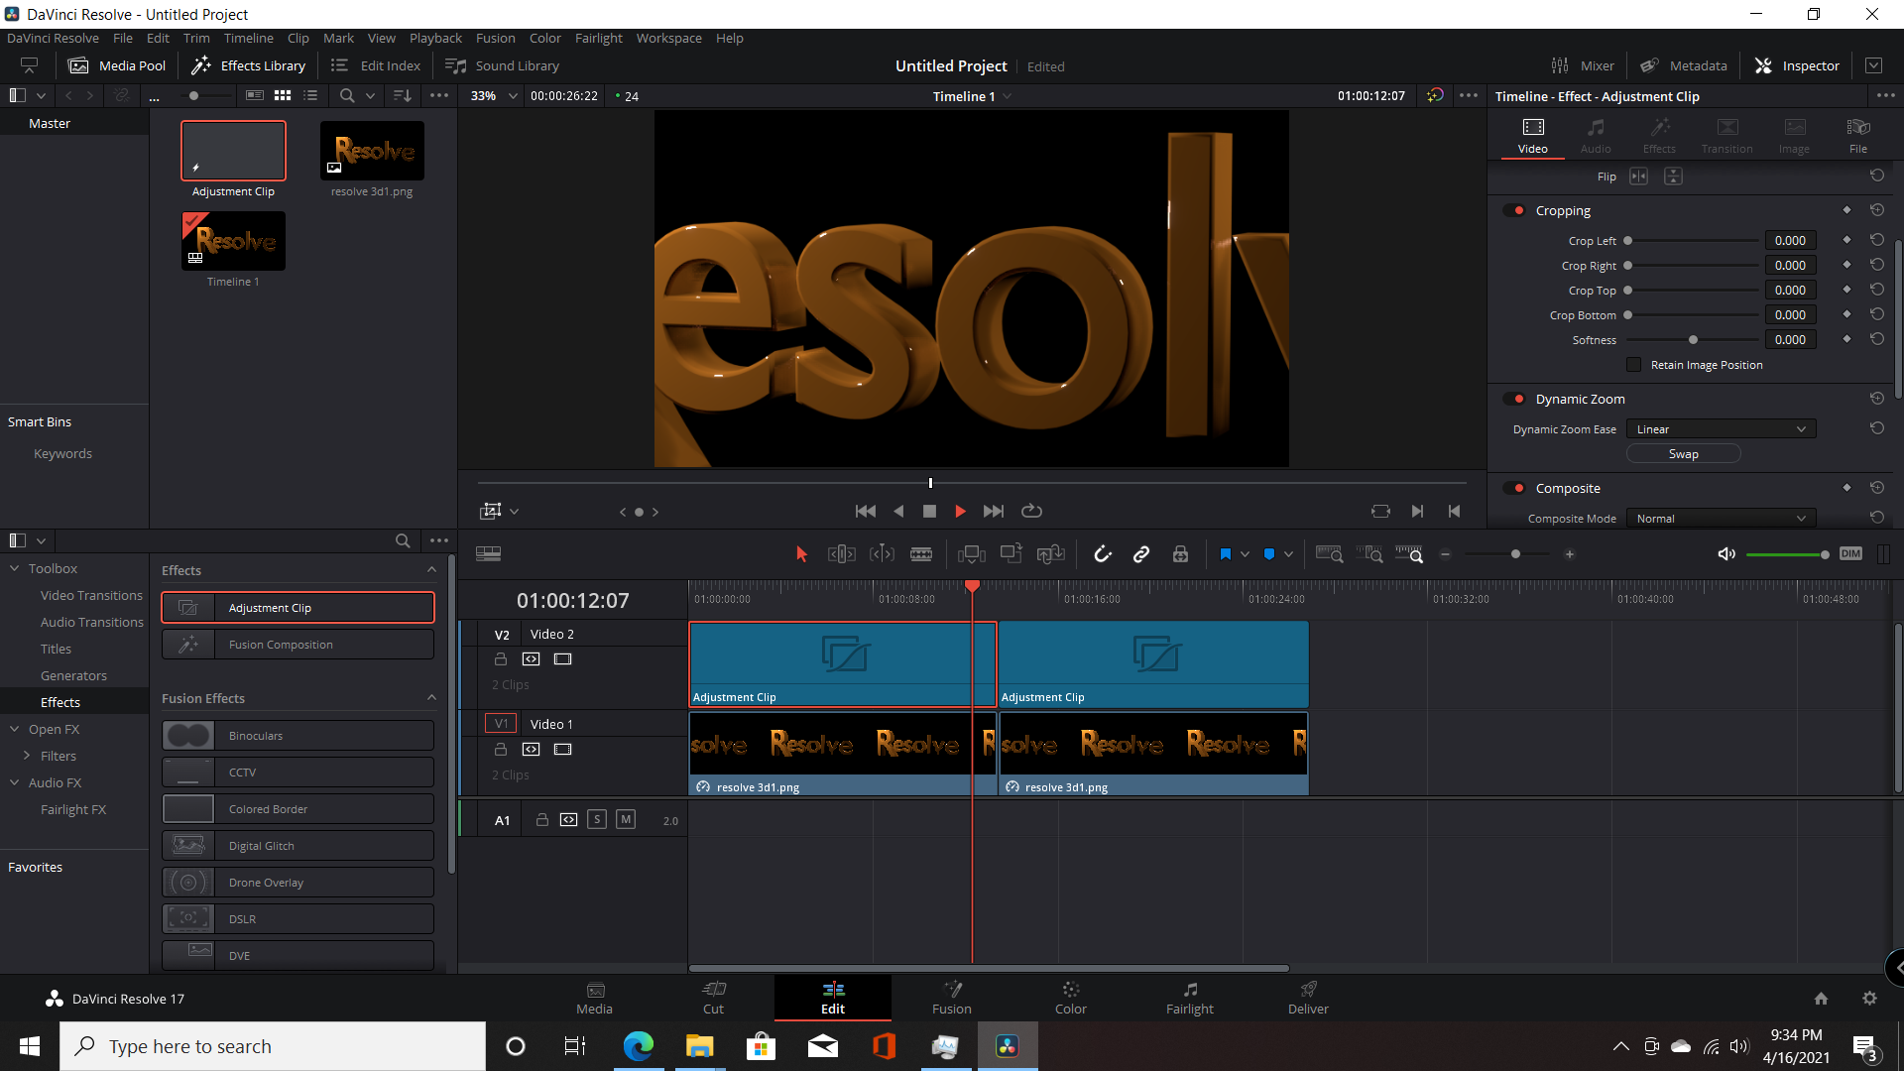Click Overwrite Clip icon in toolbar
This screenshot has height=1071, width=1904.
click(x=1011, y=554)
